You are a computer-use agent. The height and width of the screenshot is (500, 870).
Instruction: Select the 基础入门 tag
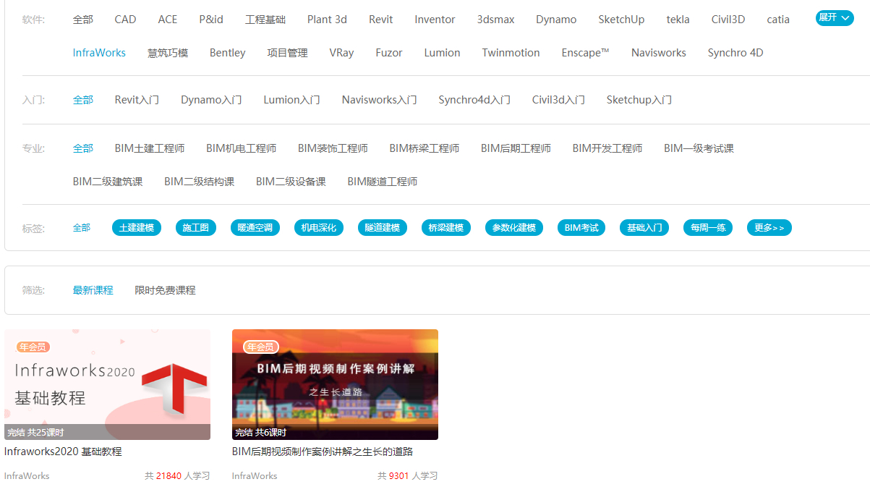click(x=644, y=228)
